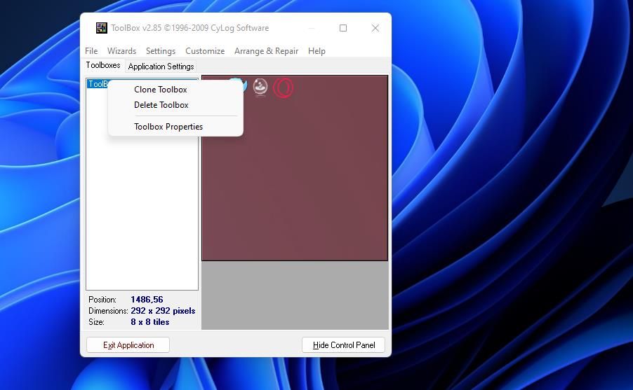
Task: Open the File menu
Action: 91,51
